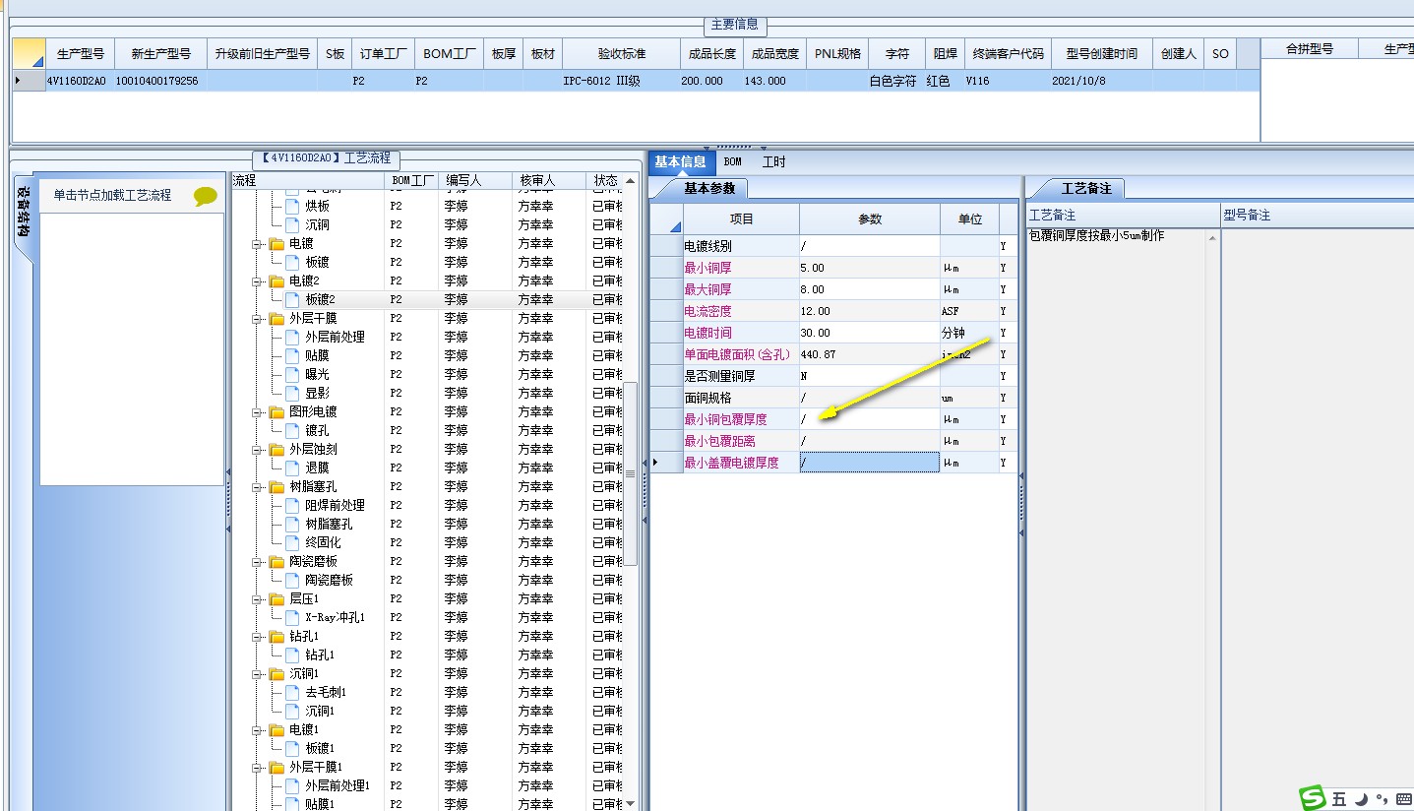Click the folder icon of 电镀1

pos(277,730)
